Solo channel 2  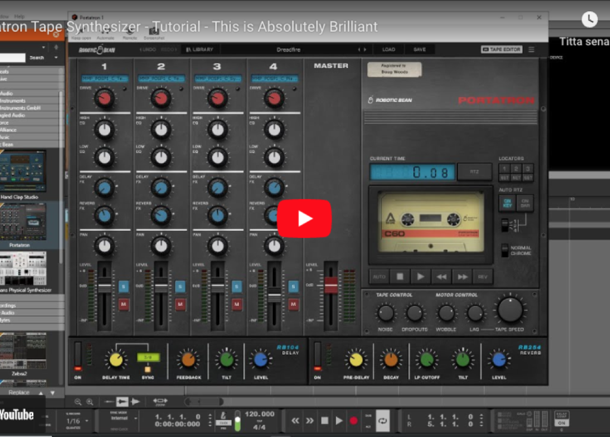[180, 287]
